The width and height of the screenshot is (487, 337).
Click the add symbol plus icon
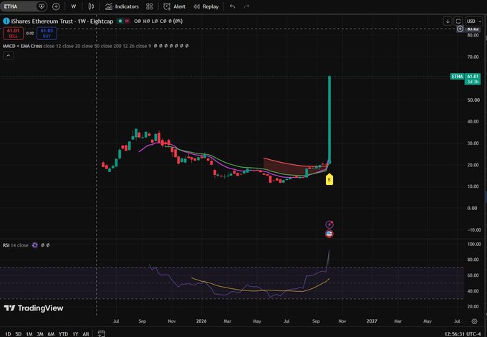[56, 6]
